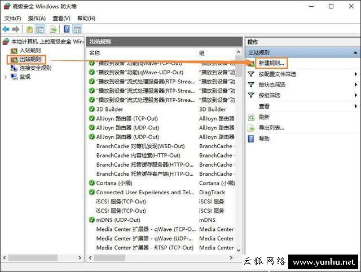361x272 pixels.
Task: Click the 入站规则 tree icon
Action: coord(14,51)
